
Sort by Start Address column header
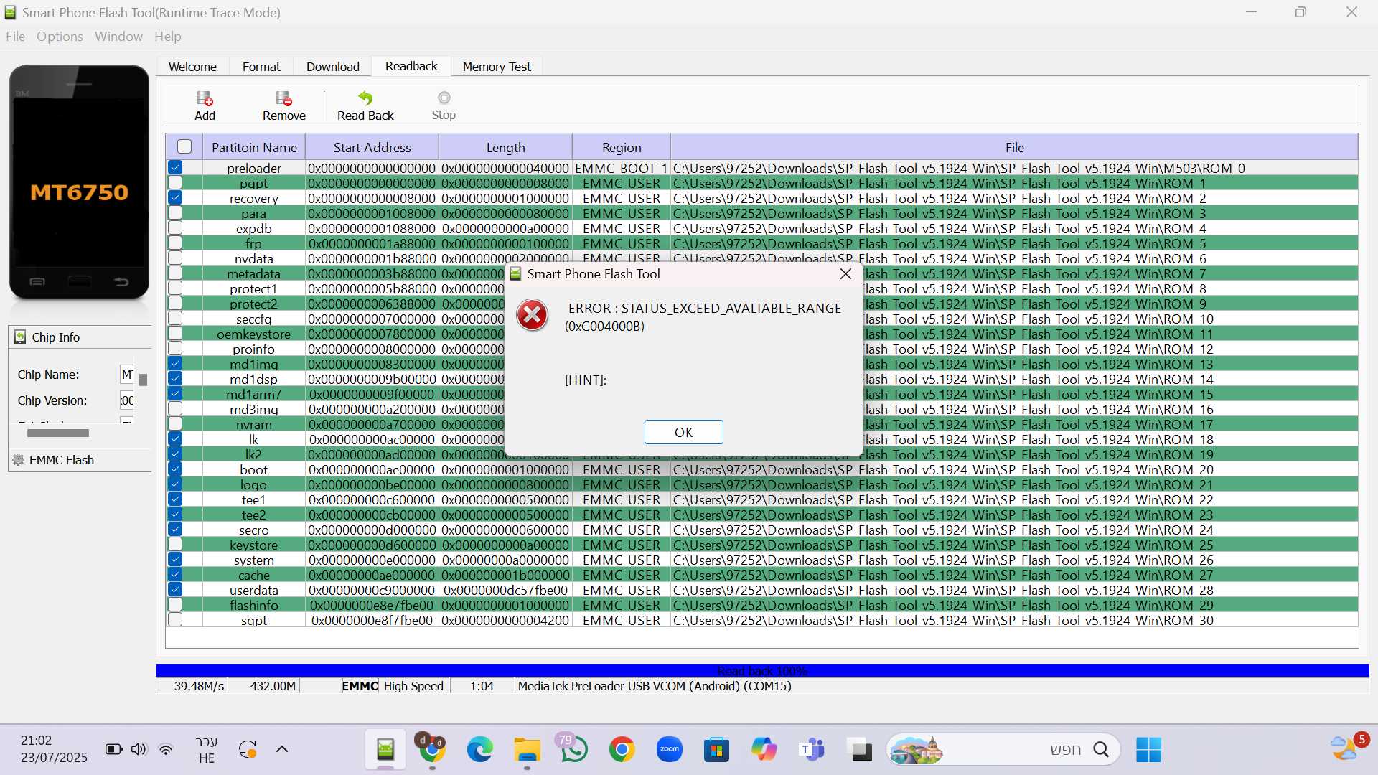372,147
